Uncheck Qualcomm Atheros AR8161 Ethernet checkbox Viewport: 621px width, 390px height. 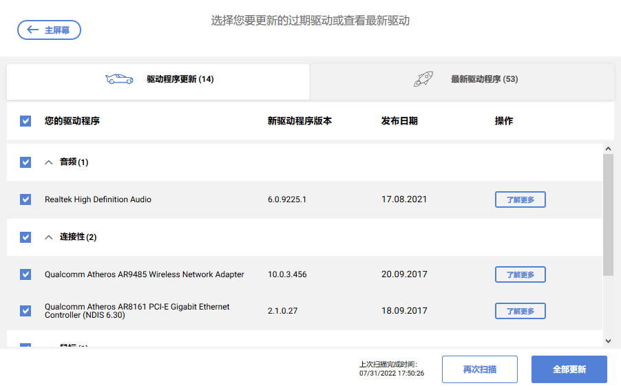click(25, 311)
